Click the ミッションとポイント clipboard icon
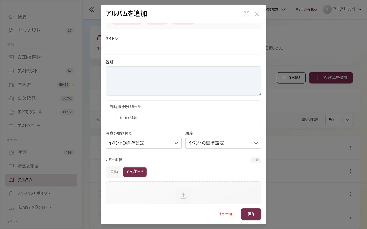 point(11,194)
